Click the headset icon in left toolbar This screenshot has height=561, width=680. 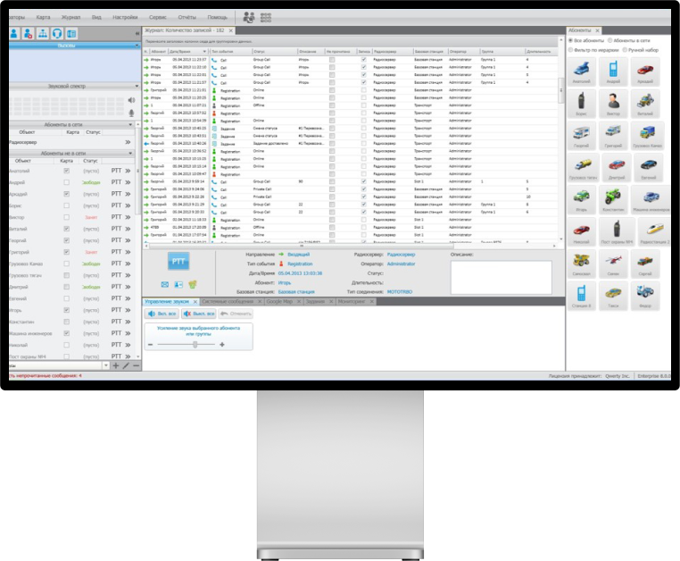tap(56, 34)
